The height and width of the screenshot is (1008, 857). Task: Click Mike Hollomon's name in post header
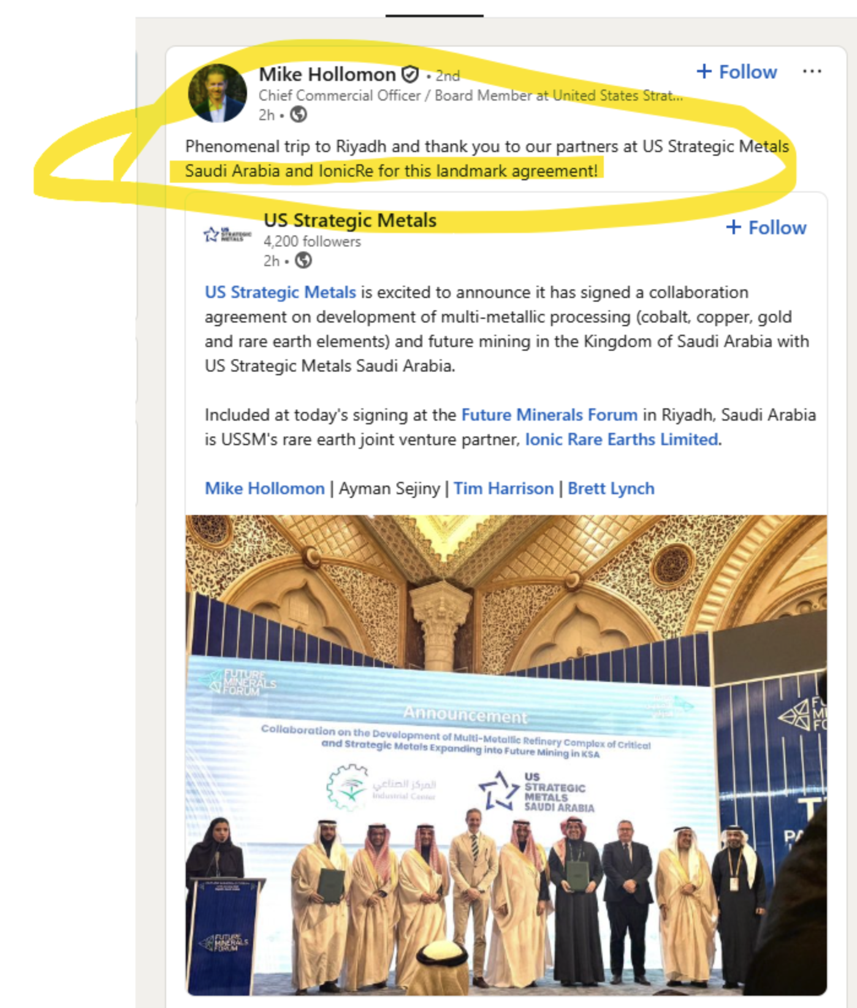[327, 75]
